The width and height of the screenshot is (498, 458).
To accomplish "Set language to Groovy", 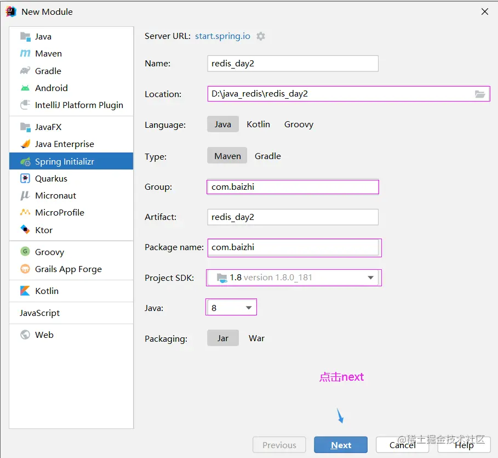I will click(x=299, y=125).
